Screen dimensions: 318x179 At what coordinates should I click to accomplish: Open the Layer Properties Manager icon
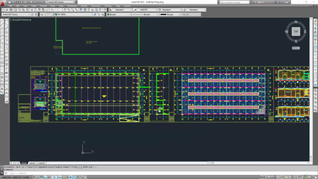(x=42, y=14)
